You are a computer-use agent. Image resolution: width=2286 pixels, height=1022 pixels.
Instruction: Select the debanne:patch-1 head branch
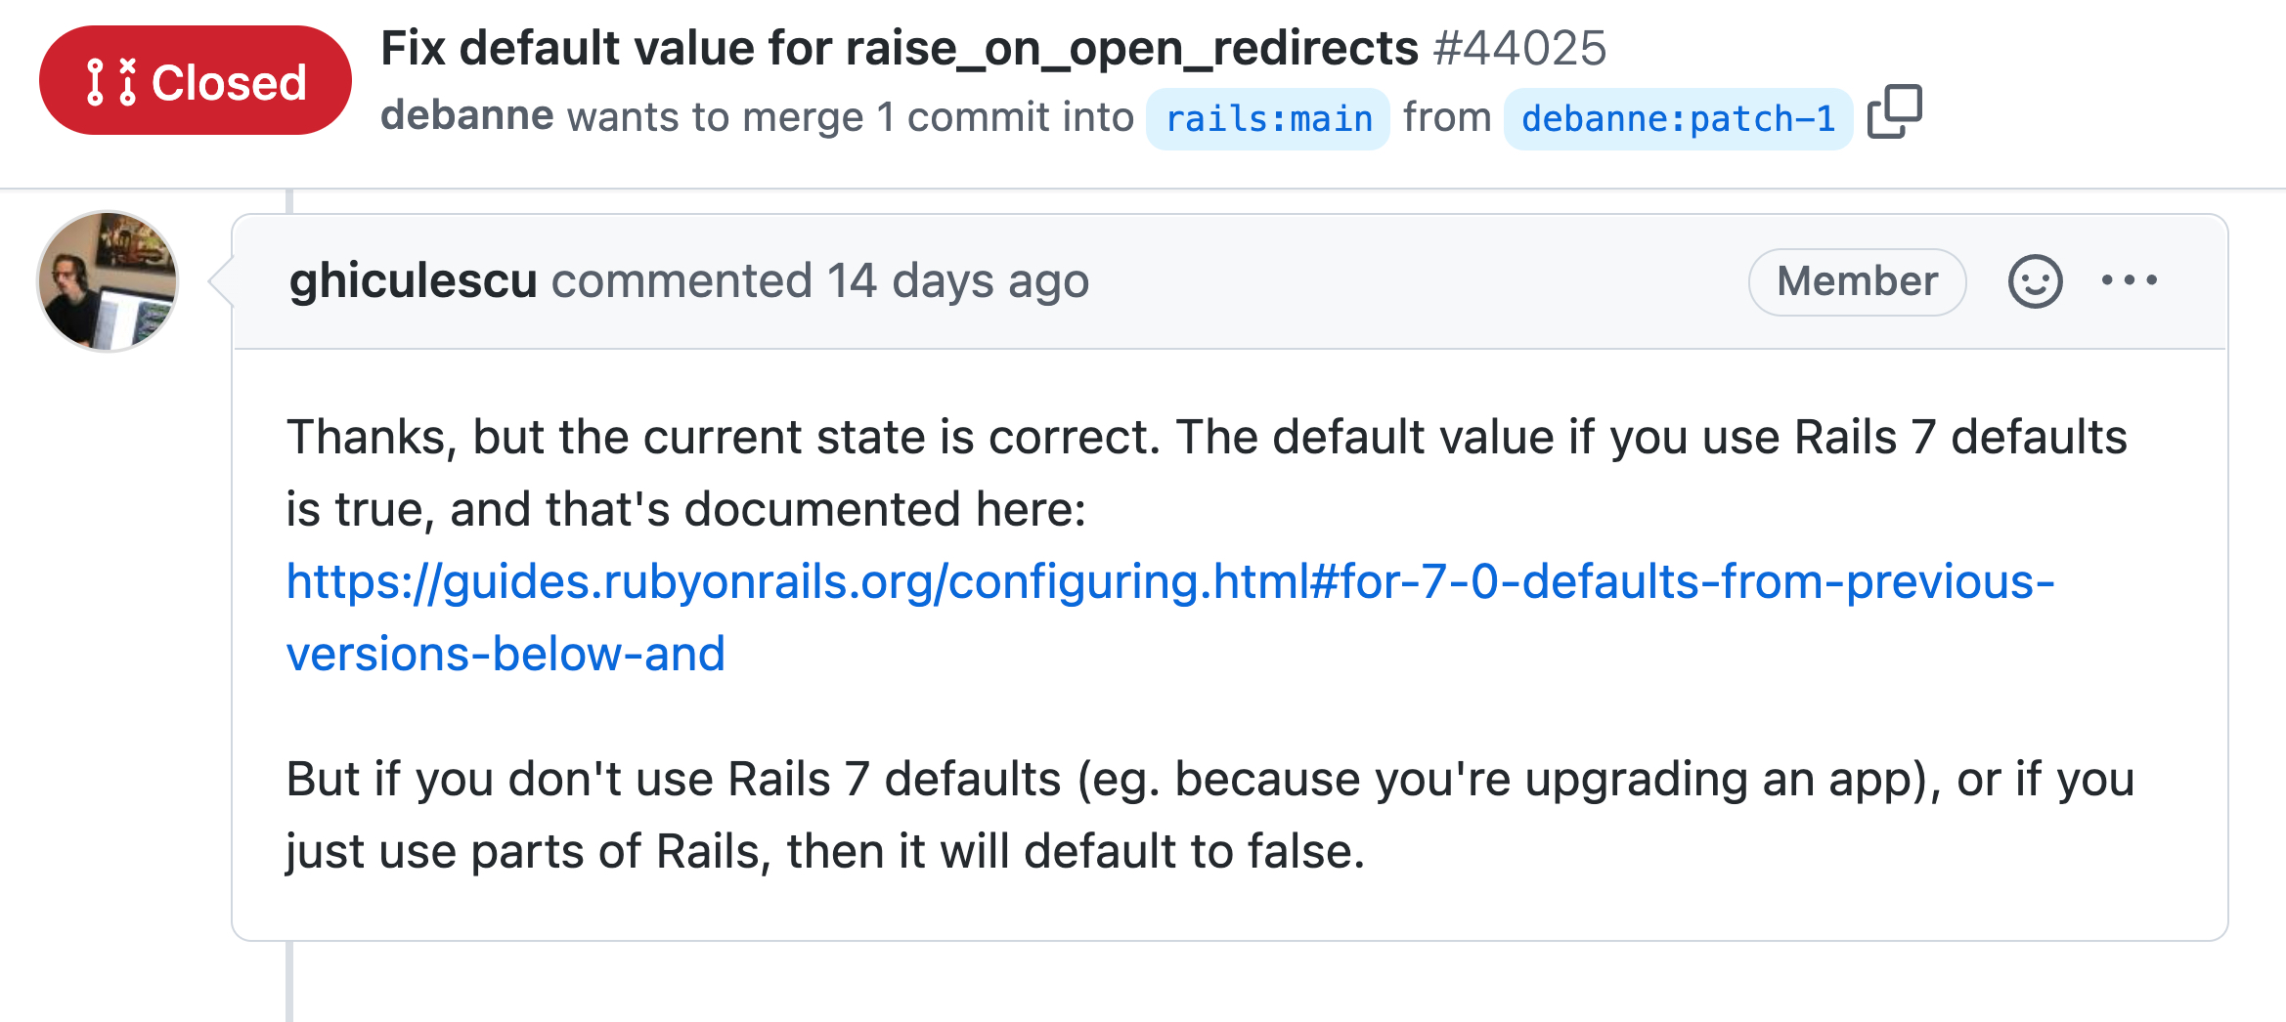[1677, 119]
